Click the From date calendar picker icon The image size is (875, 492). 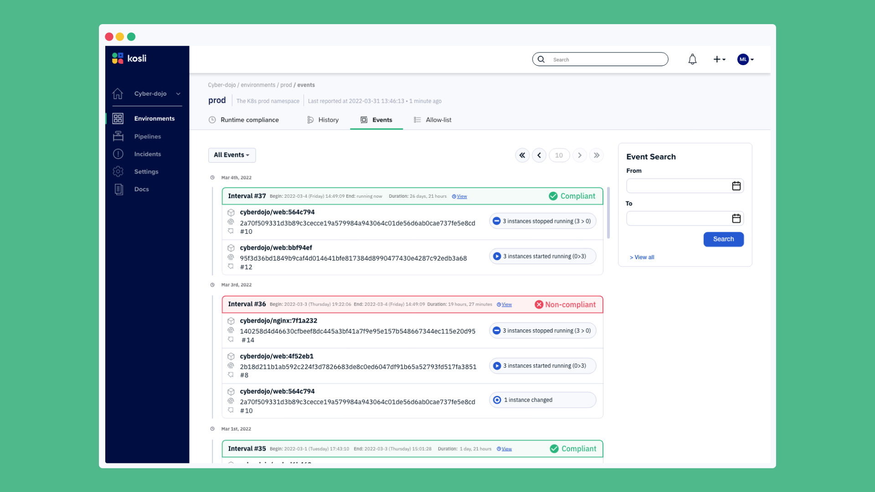point(736,185)
